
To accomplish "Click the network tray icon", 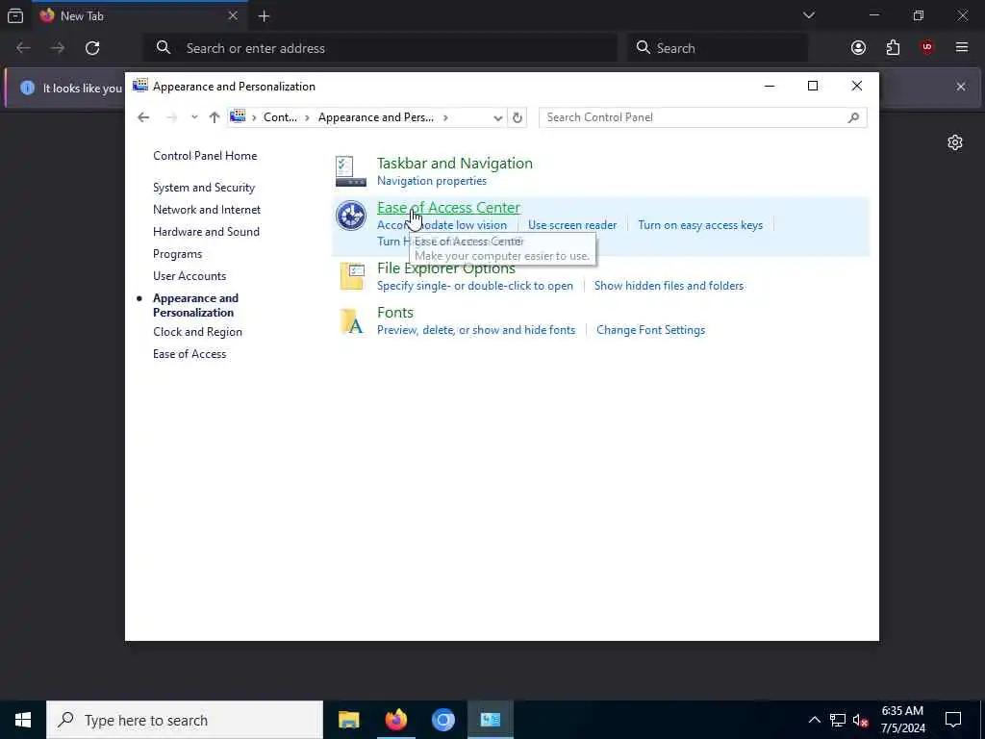I will click(x=838, y=720).
